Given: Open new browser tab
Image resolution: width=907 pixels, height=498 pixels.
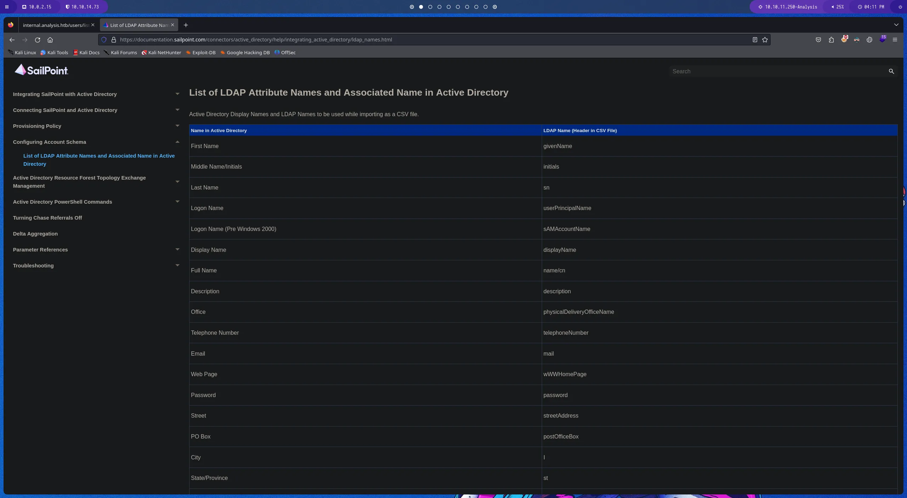Looking at the screenshot, I should pyautogui.click(x=186, y=25).
